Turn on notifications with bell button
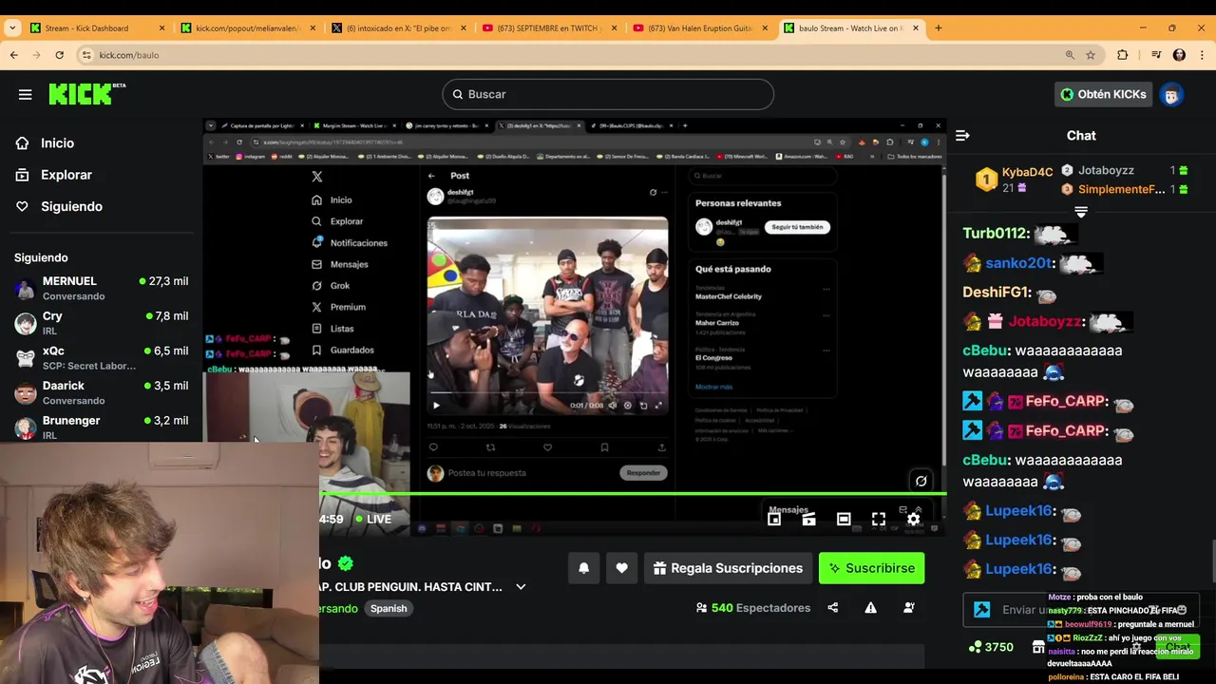1216x684 pixels. [584, 568]
